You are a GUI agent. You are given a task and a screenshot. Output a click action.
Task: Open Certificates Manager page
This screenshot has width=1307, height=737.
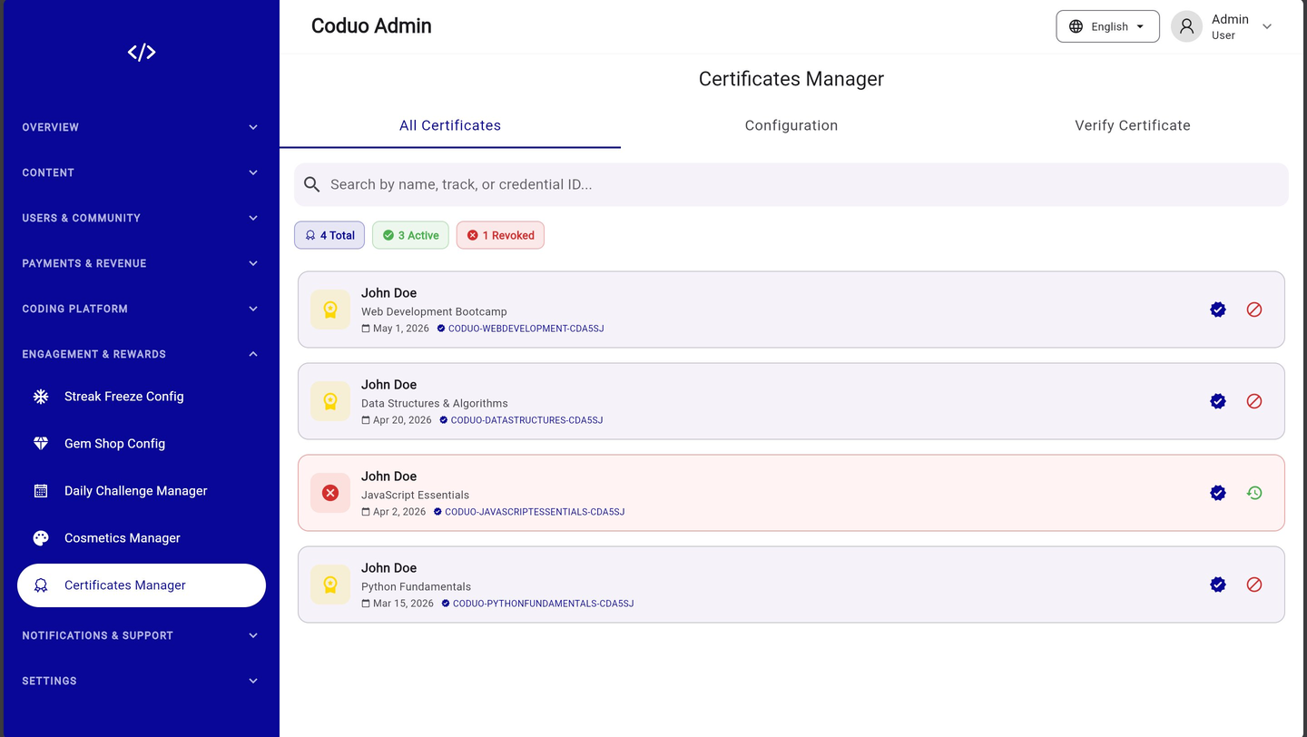[x=141, y=585]
